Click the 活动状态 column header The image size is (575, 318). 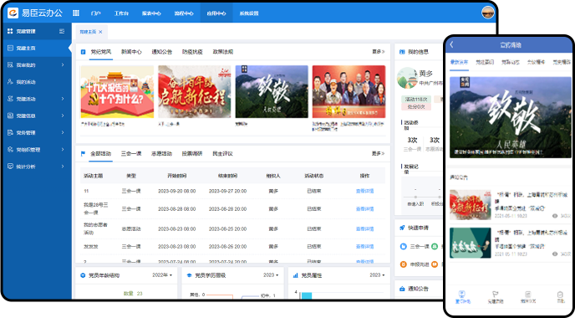[x=314, y=176]
